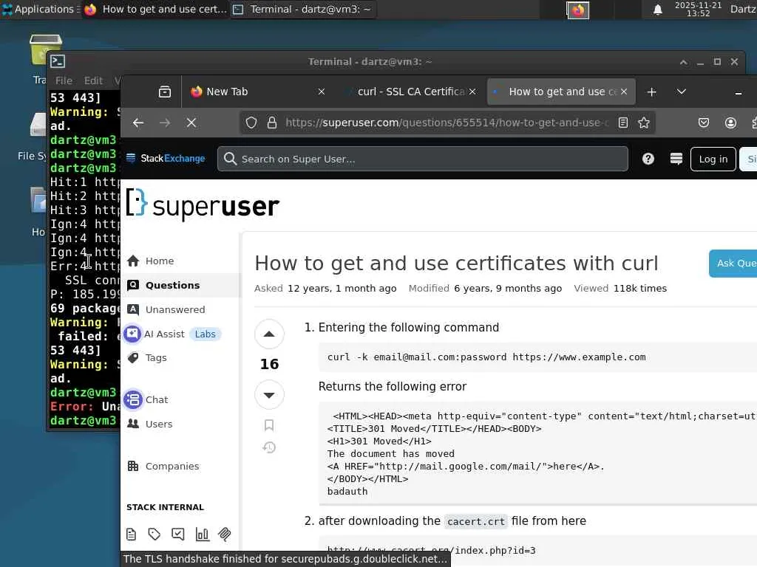
Task: Click the forward navigation arrow
Action: point(165,123)
